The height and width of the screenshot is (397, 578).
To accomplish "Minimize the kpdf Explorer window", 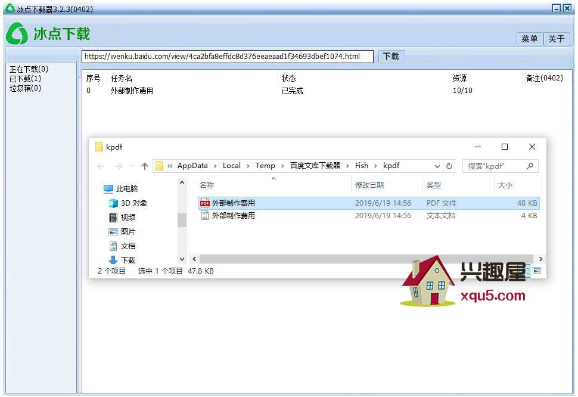I will click(x=478, y=147).
